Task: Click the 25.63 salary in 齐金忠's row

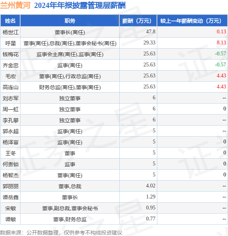Action: click(x=149, y=65)
